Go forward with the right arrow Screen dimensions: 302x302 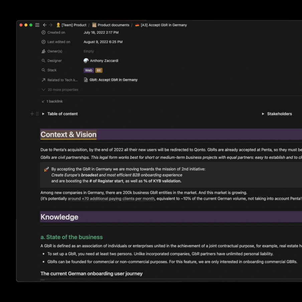51,25
